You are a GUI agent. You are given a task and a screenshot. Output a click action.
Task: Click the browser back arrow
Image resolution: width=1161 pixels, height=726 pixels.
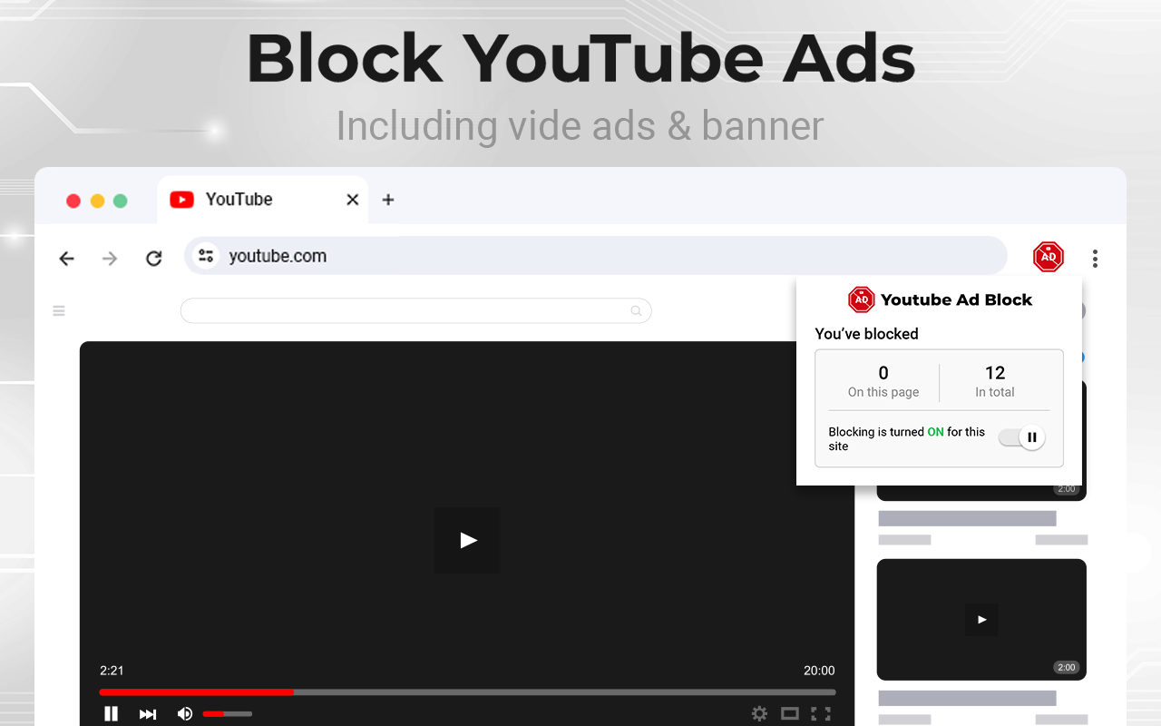[66, 259]
